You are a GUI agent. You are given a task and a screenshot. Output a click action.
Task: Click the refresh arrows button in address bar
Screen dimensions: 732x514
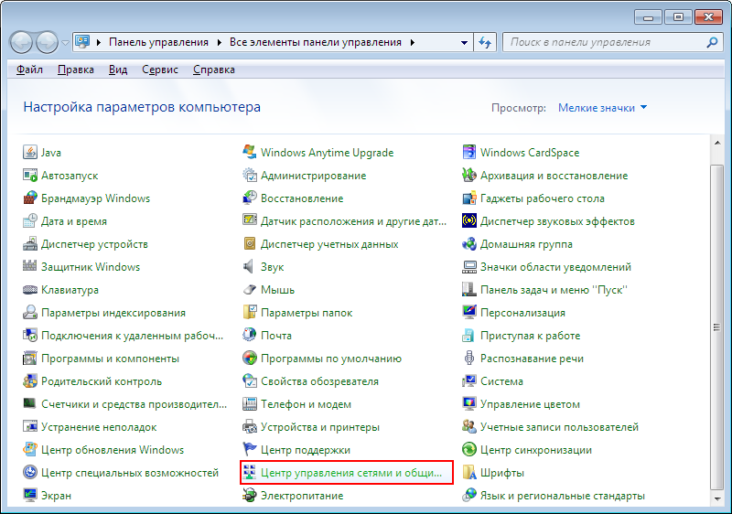(485, 42)
